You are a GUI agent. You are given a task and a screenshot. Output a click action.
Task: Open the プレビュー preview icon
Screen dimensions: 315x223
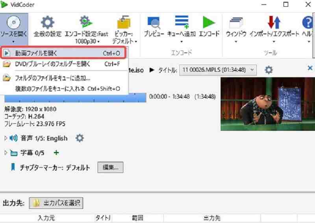154,22
